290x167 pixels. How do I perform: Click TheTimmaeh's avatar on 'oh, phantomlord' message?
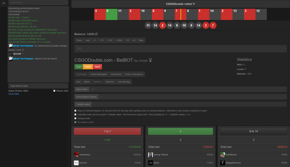(11, 46)
